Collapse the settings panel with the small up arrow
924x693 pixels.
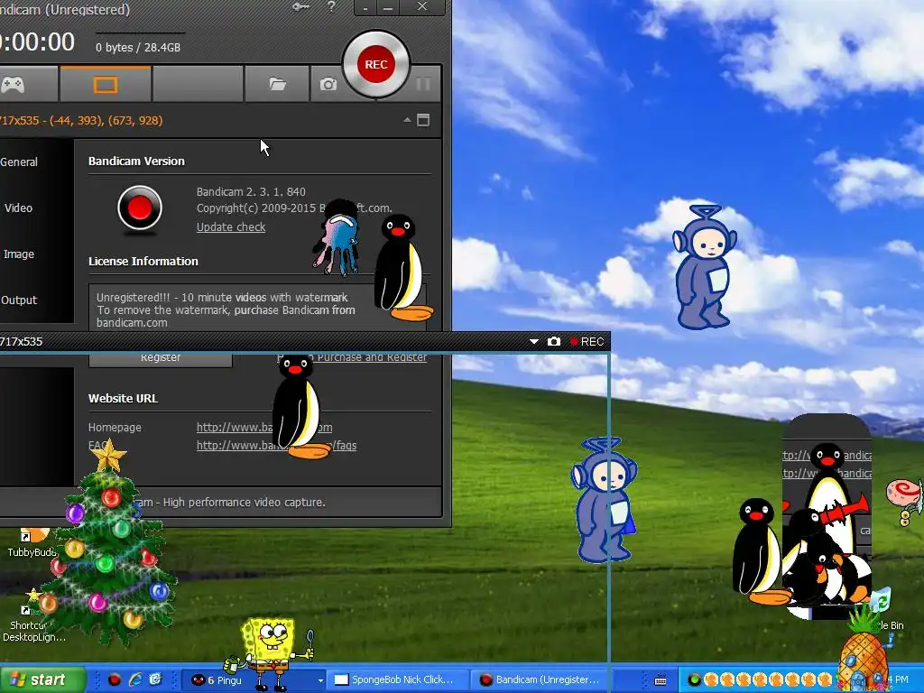coord(407,120)
